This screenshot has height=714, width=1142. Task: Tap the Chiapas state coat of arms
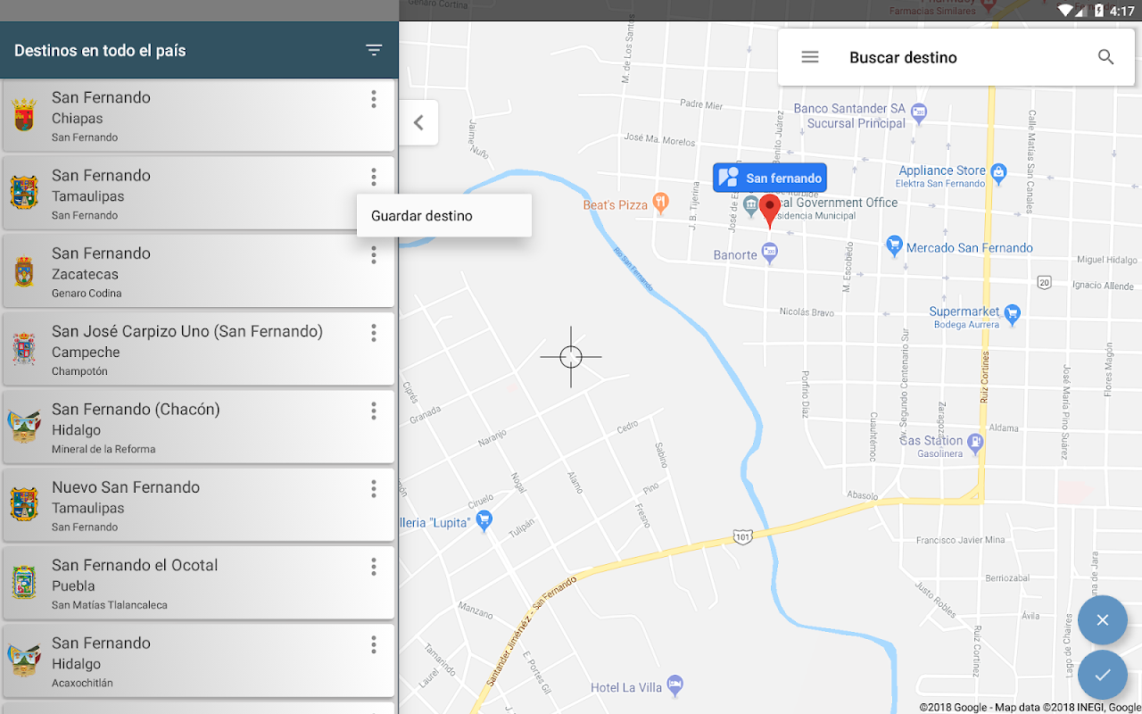(24, 115)
